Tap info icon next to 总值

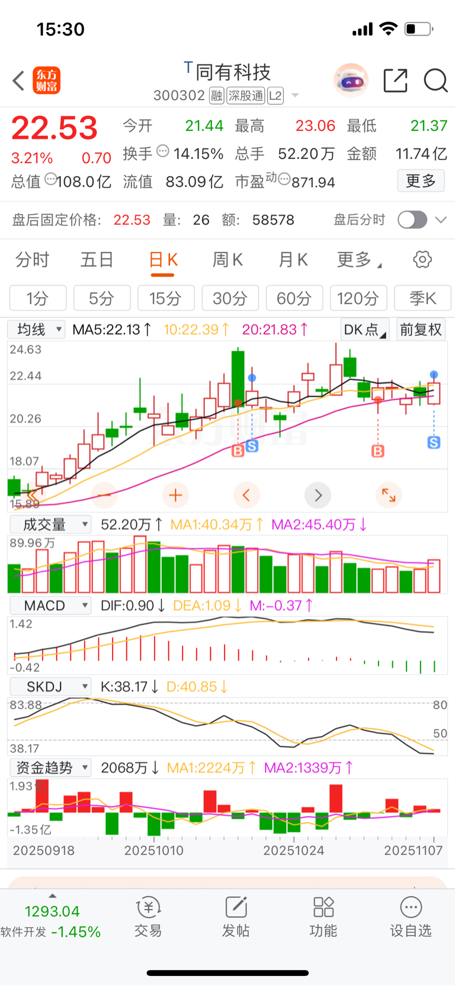click(x=51, y=178)
